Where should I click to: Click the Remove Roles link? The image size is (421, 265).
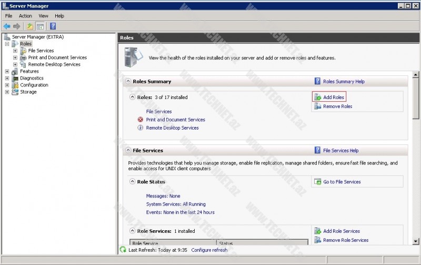[x=337, y=106]
